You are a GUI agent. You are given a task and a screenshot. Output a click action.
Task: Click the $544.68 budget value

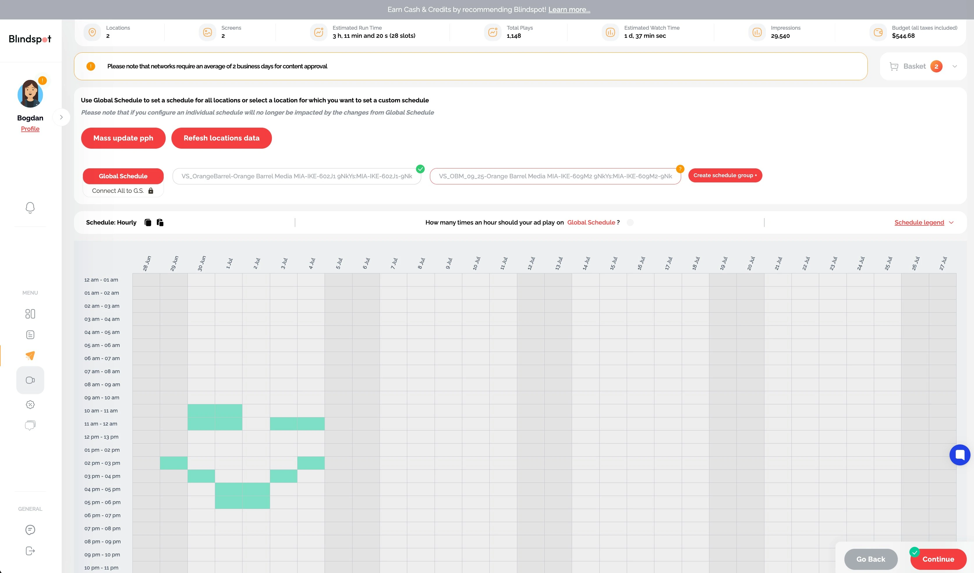903,36
